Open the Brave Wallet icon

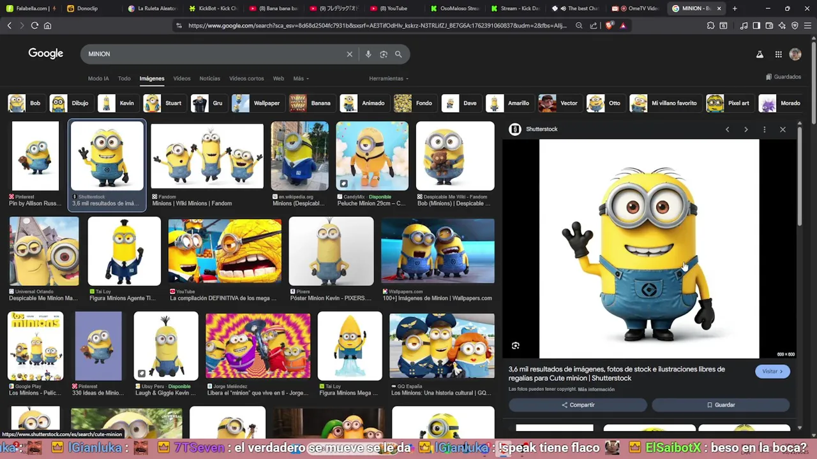tap(769, 25)
